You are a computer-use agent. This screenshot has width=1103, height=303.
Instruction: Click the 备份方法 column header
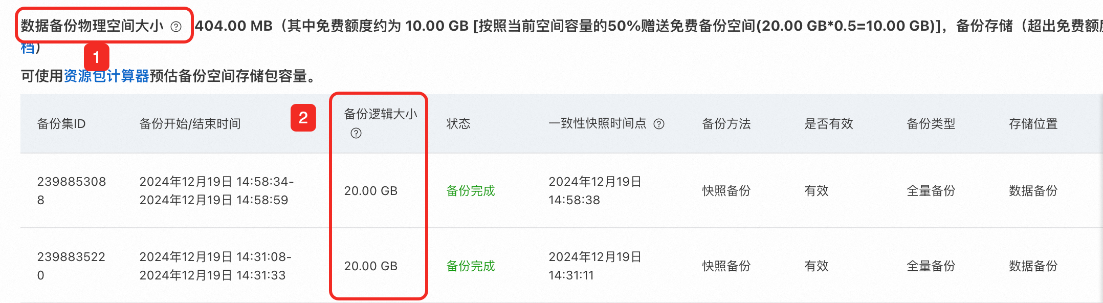pyautogui.click(x=726, y=124)
